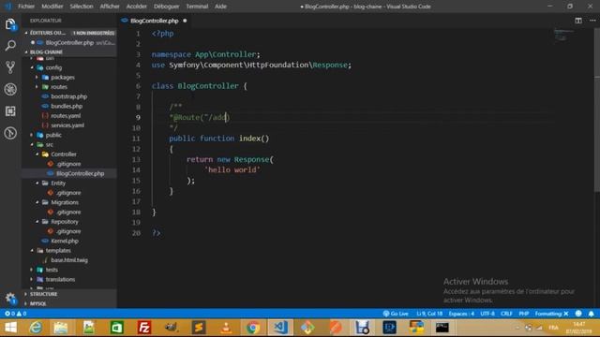Open the Fichier menu
Screen dimensions: 600x337
(x=26, y=7)
